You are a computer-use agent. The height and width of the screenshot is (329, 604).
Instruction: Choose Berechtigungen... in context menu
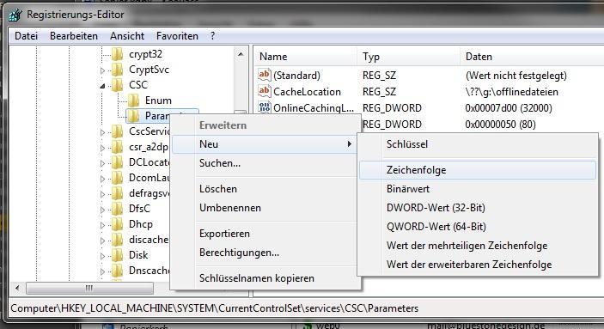(265, 253)
